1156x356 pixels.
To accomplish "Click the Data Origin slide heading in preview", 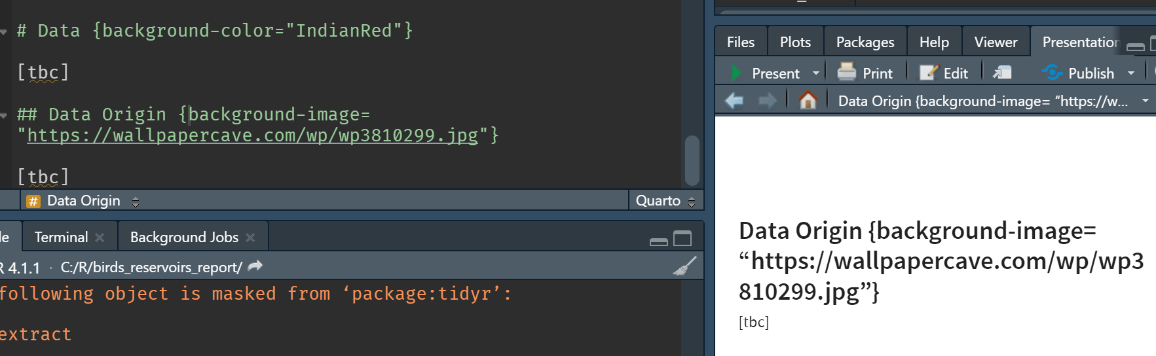I will [x=941, y=261].
